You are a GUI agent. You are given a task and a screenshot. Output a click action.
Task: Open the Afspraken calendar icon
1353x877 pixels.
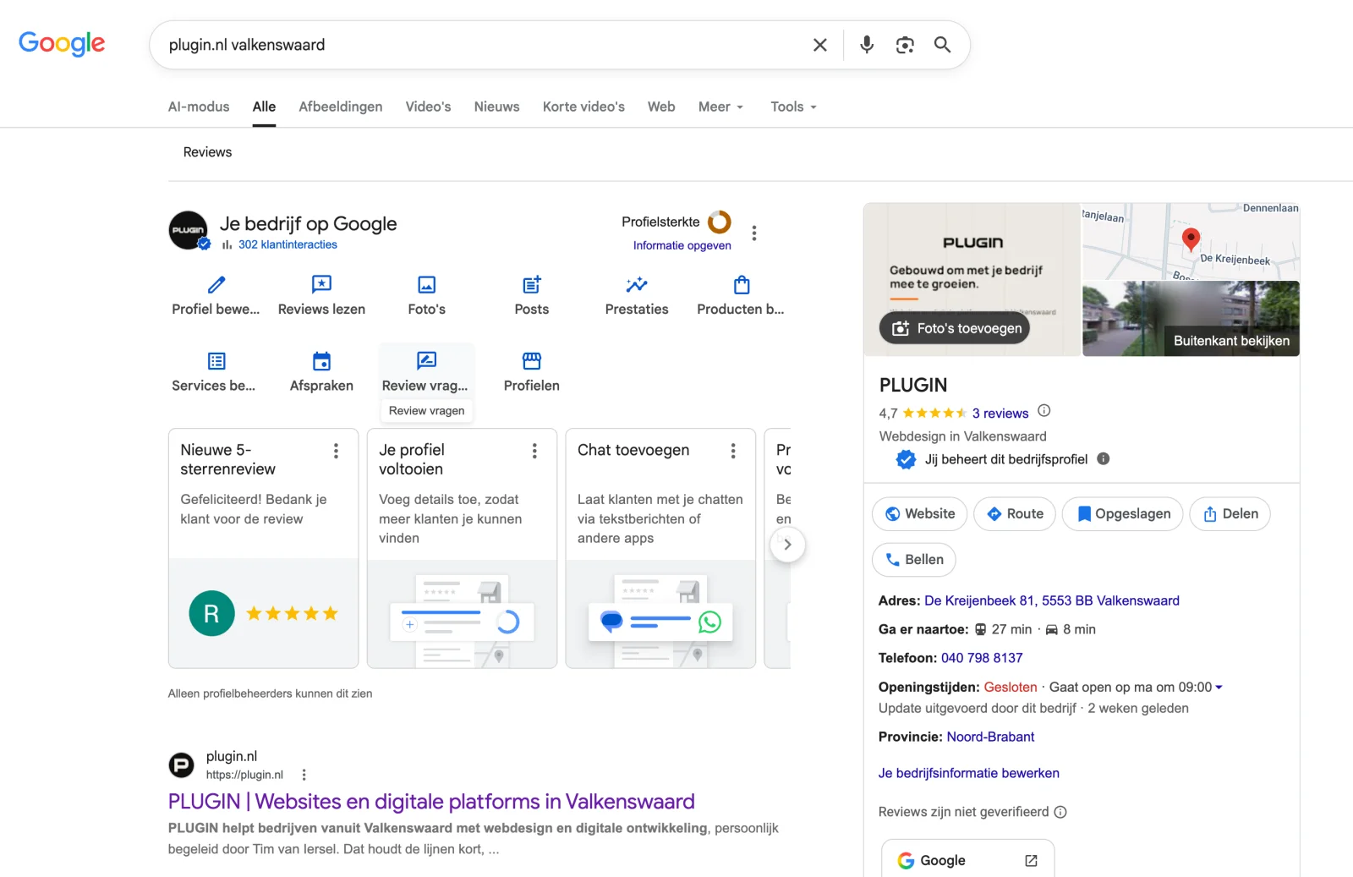click(321, 361)
